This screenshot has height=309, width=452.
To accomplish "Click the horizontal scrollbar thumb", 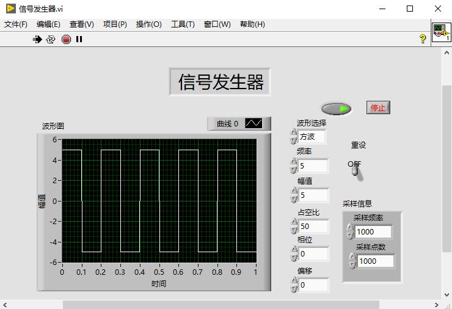I will tap(221, 305).
